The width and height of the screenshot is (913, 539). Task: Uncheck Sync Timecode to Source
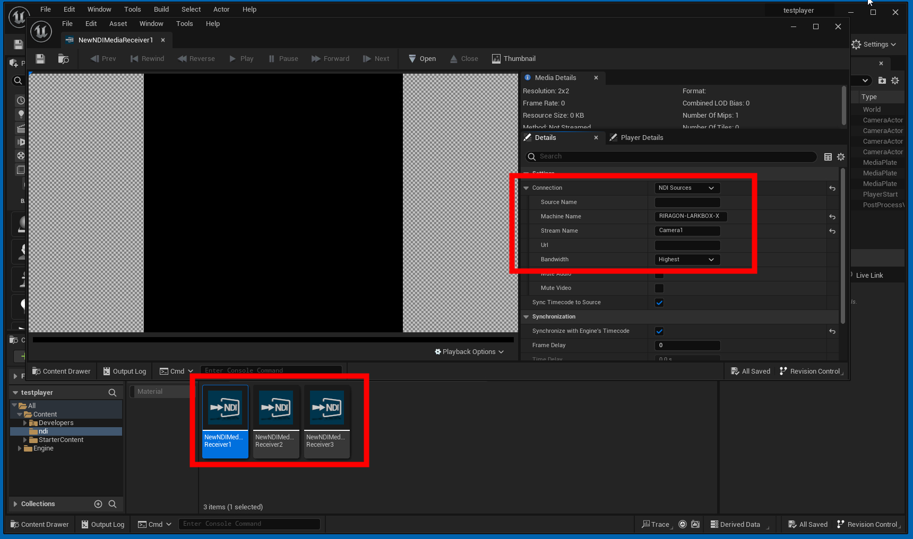(x=659, y=303)
